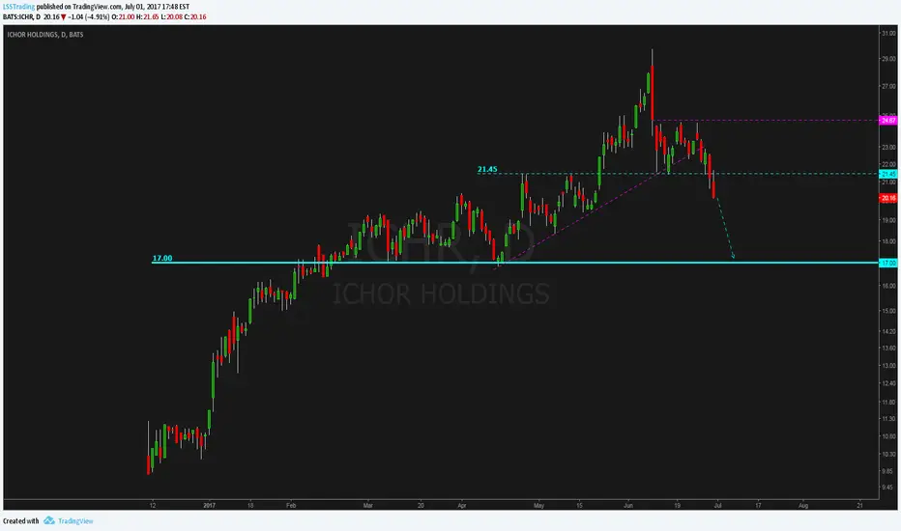Click the -1.04 (-4.91%) change value
Image resolution: width=901 pixels, height=531 pixels.
(x=89, y=17)
